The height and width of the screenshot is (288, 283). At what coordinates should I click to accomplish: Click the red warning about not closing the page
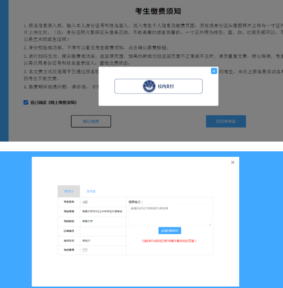[x=169, y=241]
